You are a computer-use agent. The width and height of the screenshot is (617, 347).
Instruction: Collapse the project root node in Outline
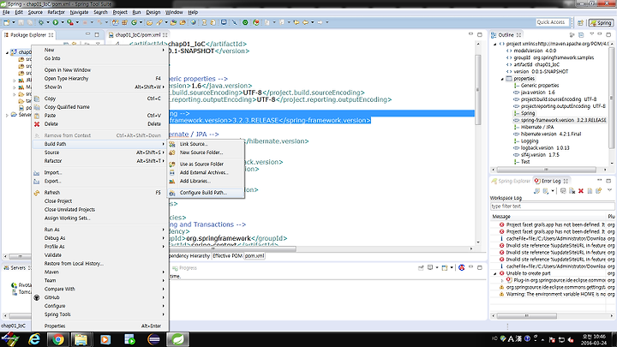pos(495,44)
